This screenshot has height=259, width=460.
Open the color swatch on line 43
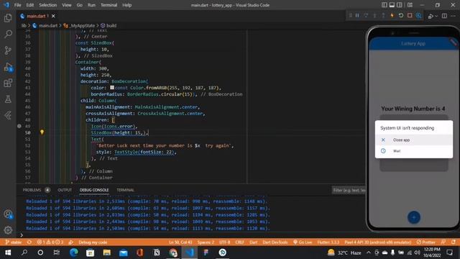point(112,88)
